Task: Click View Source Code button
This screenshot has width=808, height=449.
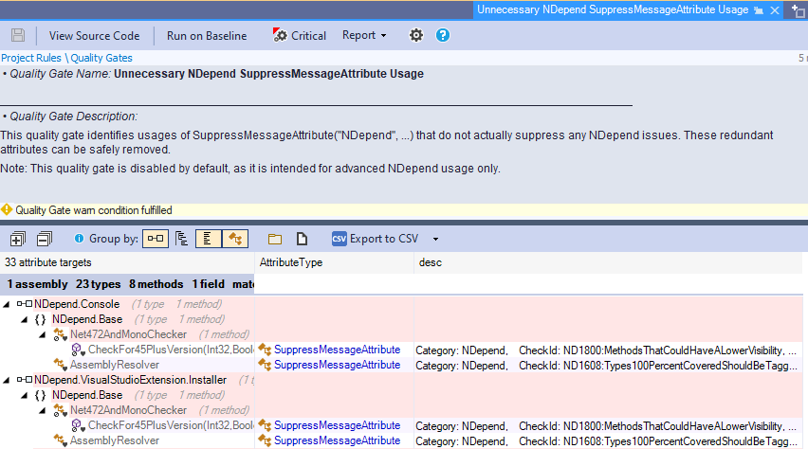Action: [94, 36]
